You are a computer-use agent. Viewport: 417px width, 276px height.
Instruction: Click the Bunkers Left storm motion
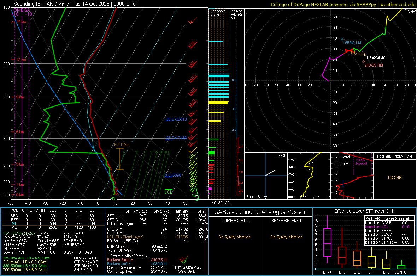tap(137, 264)
